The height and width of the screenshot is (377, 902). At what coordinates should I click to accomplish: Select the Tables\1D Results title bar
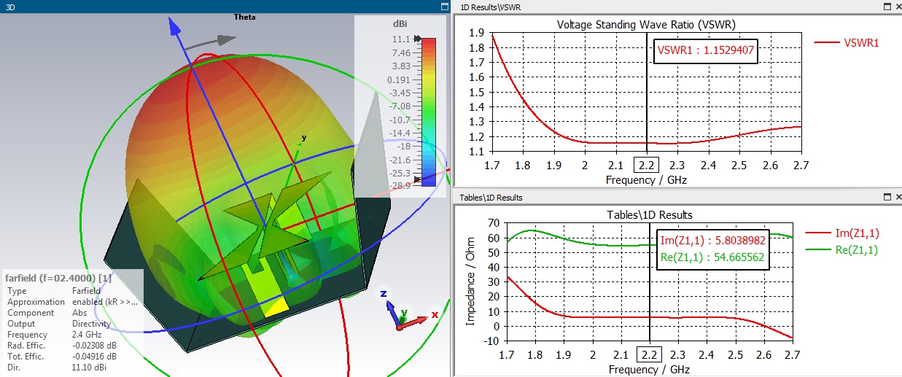[677, 197]
